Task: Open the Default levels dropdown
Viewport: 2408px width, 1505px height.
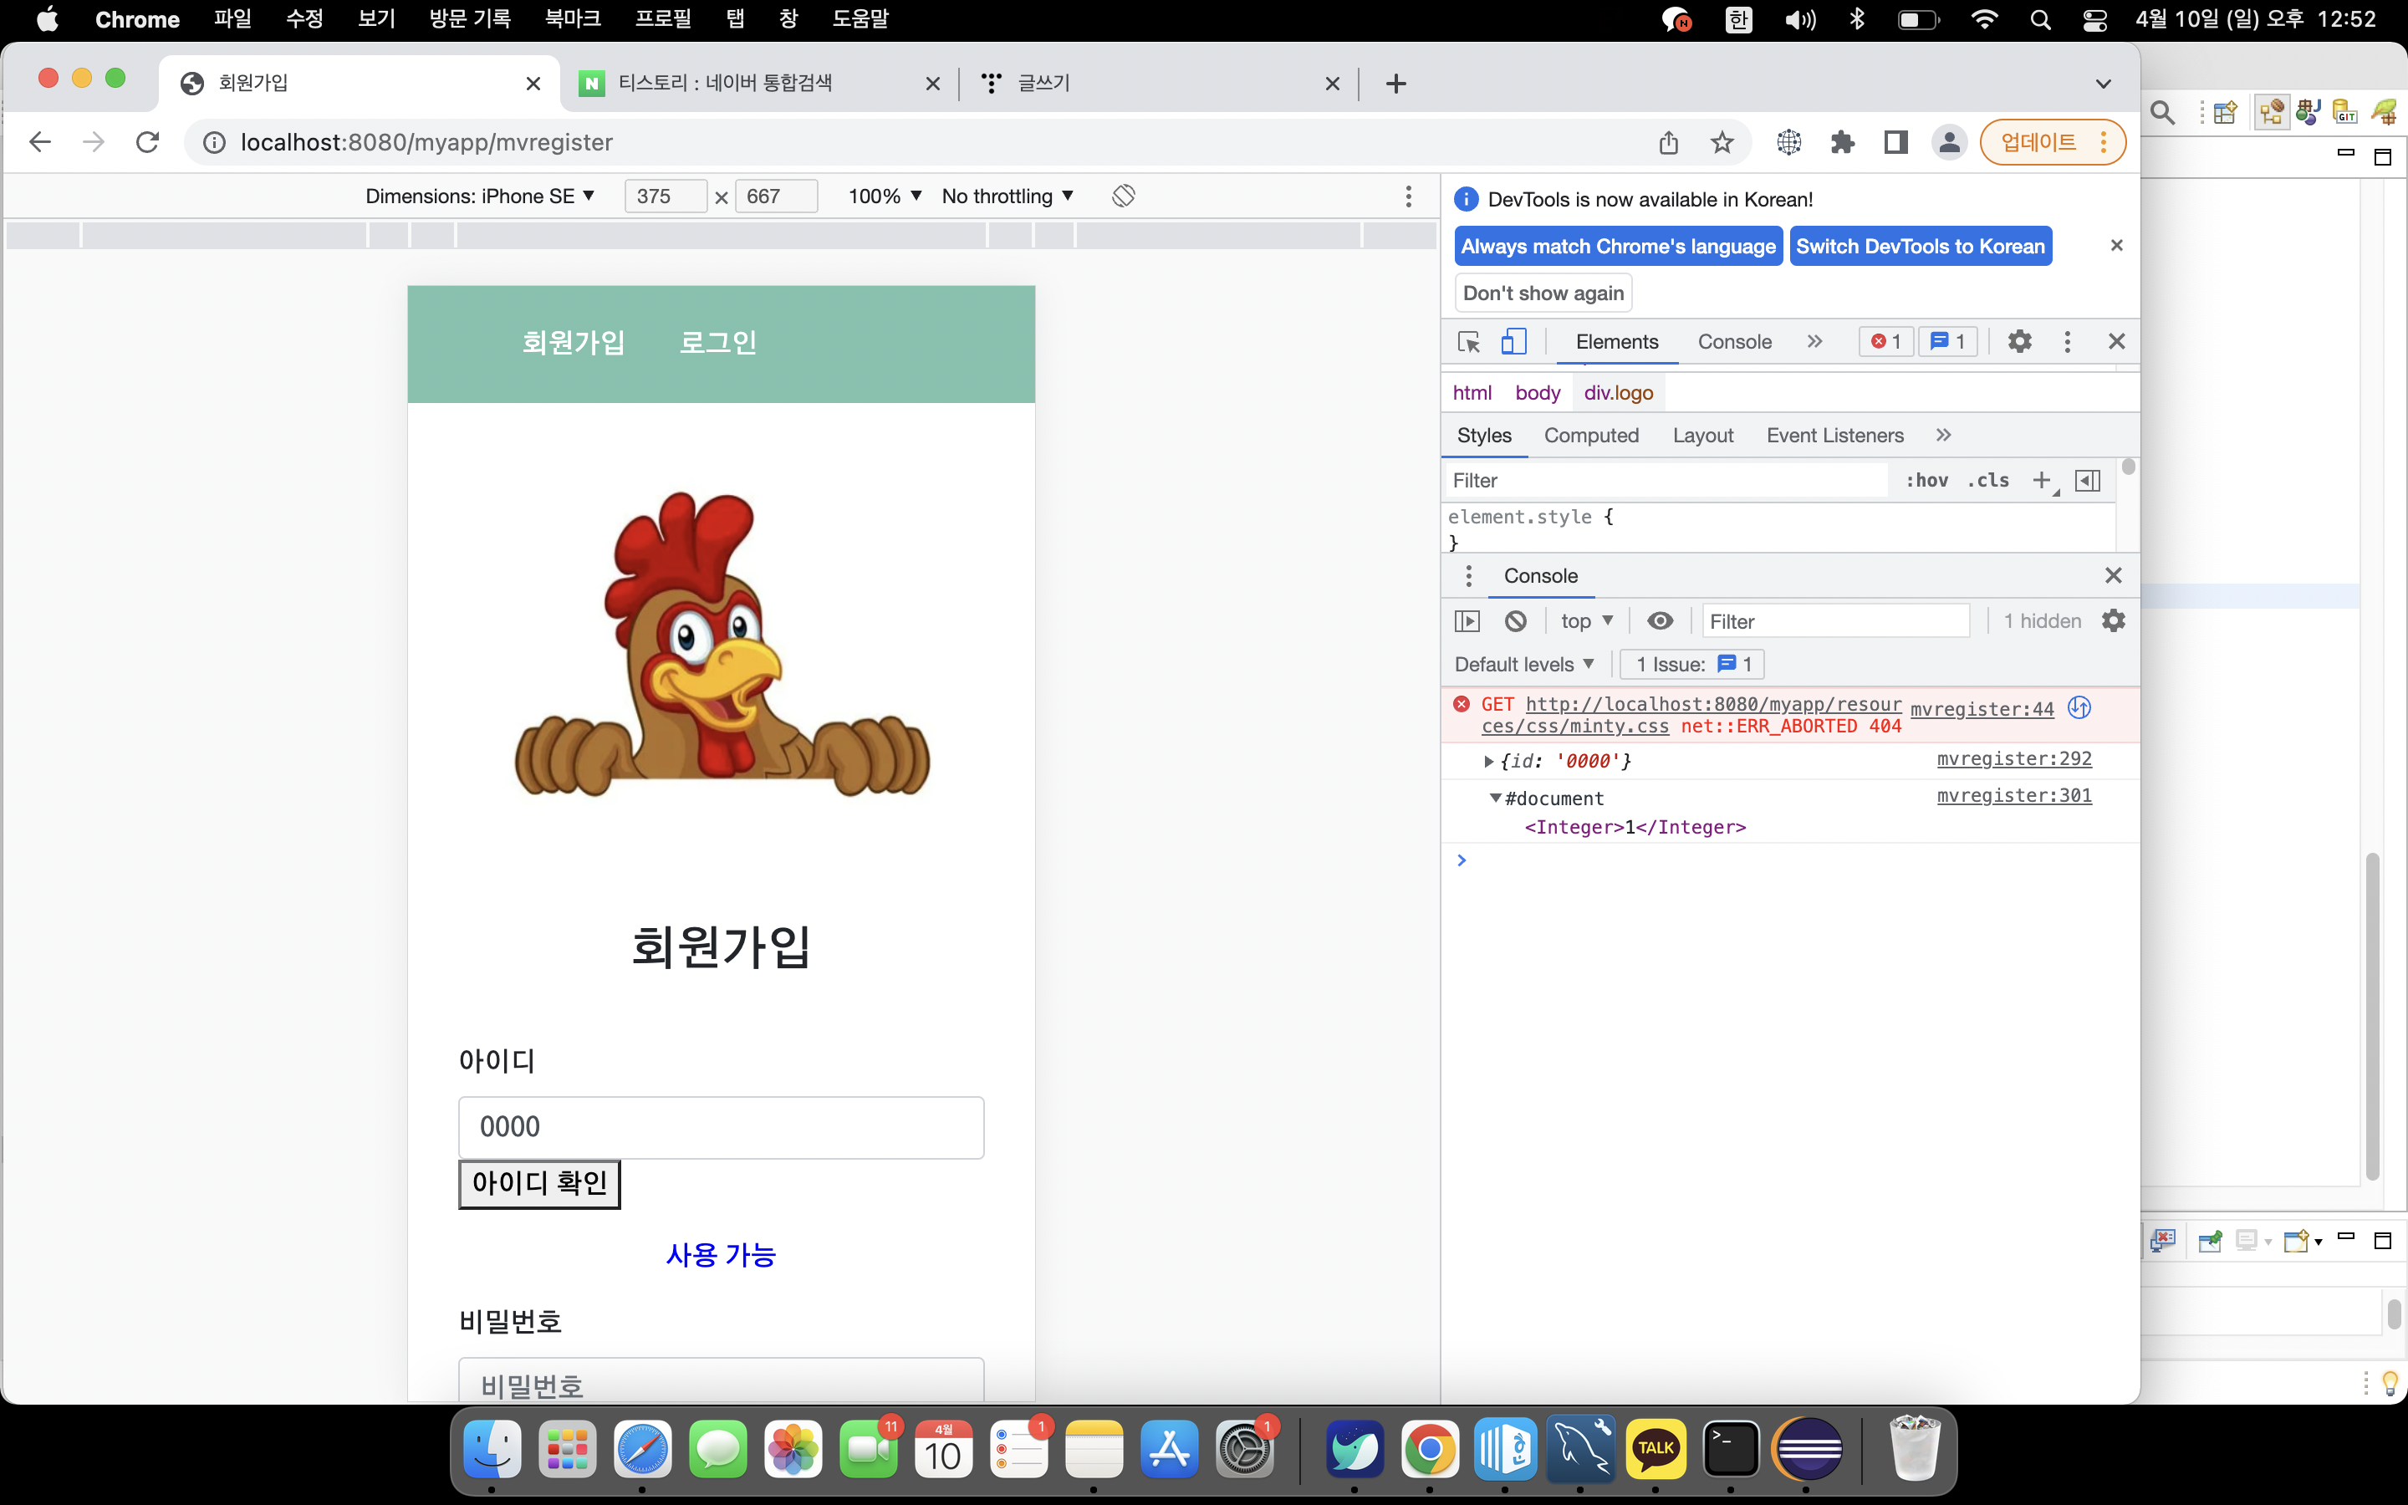Action: point(1523,664)
